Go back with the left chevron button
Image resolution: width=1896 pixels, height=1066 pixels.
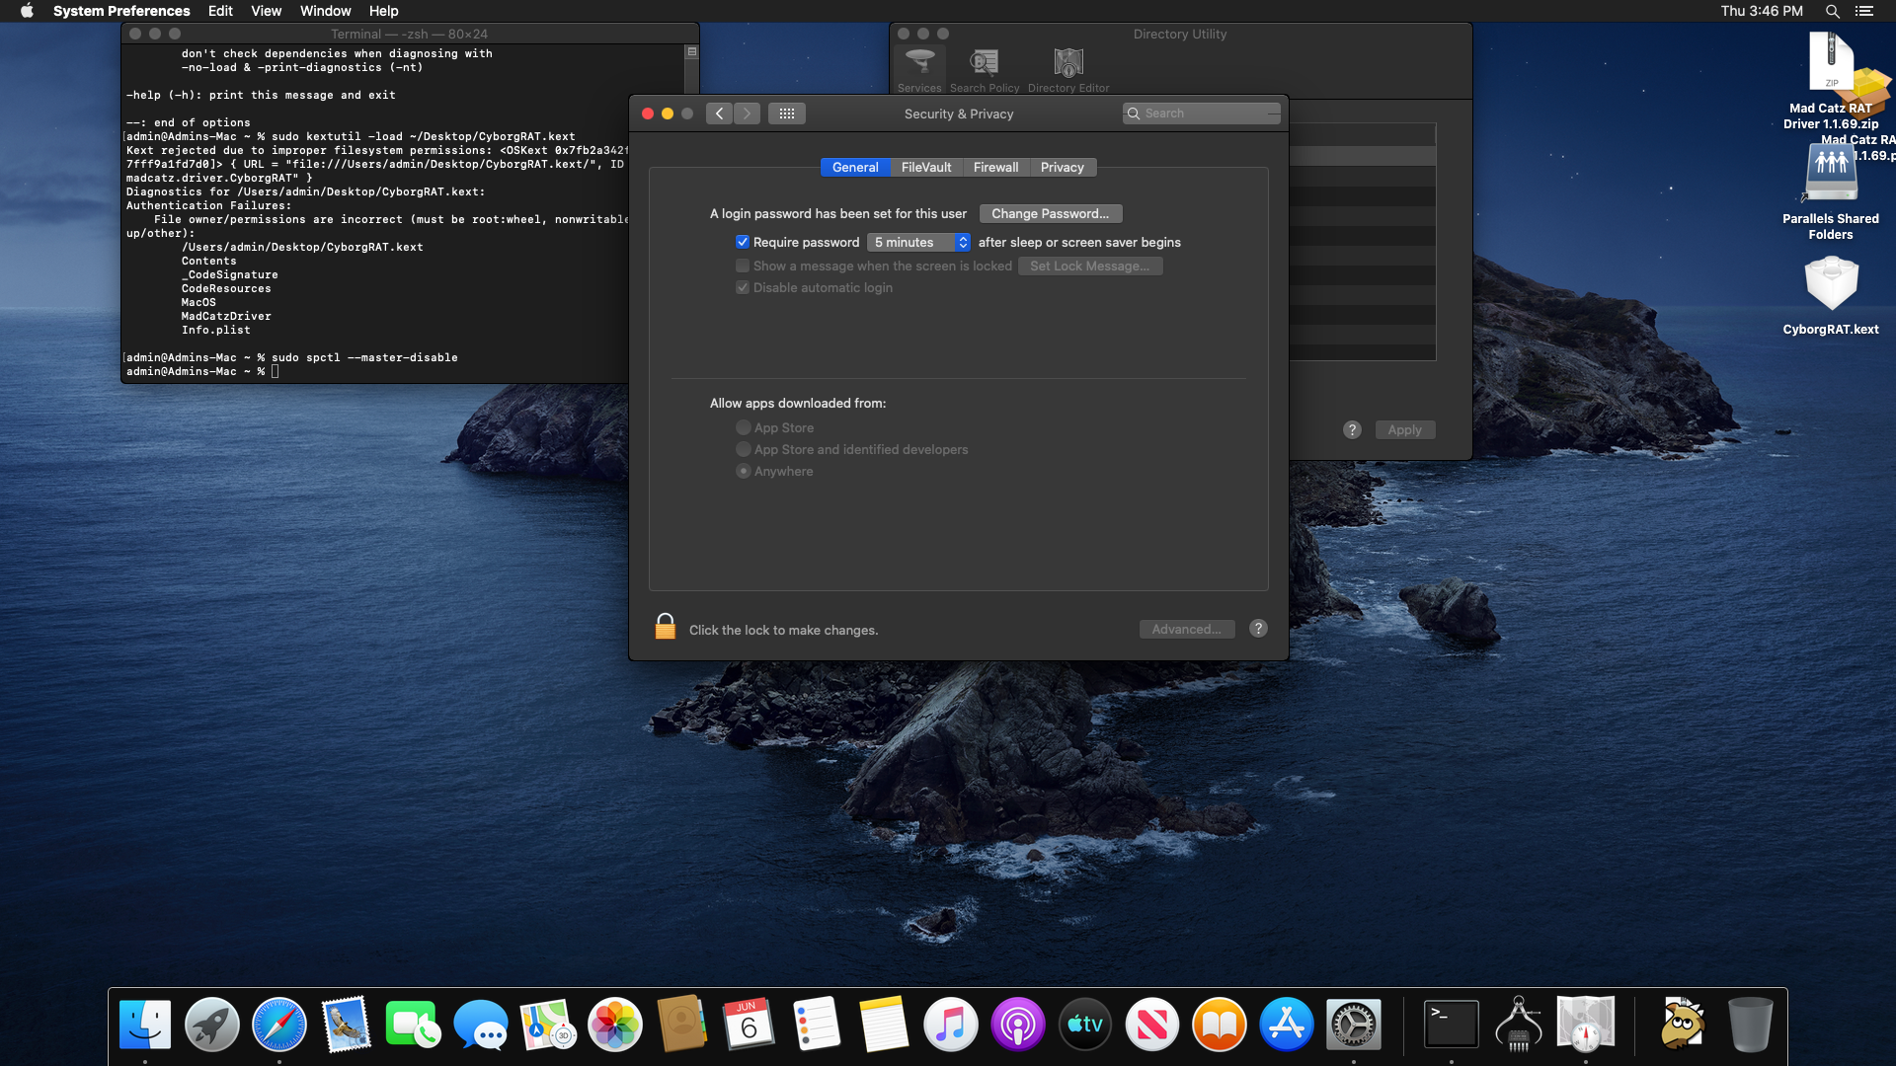719,114
